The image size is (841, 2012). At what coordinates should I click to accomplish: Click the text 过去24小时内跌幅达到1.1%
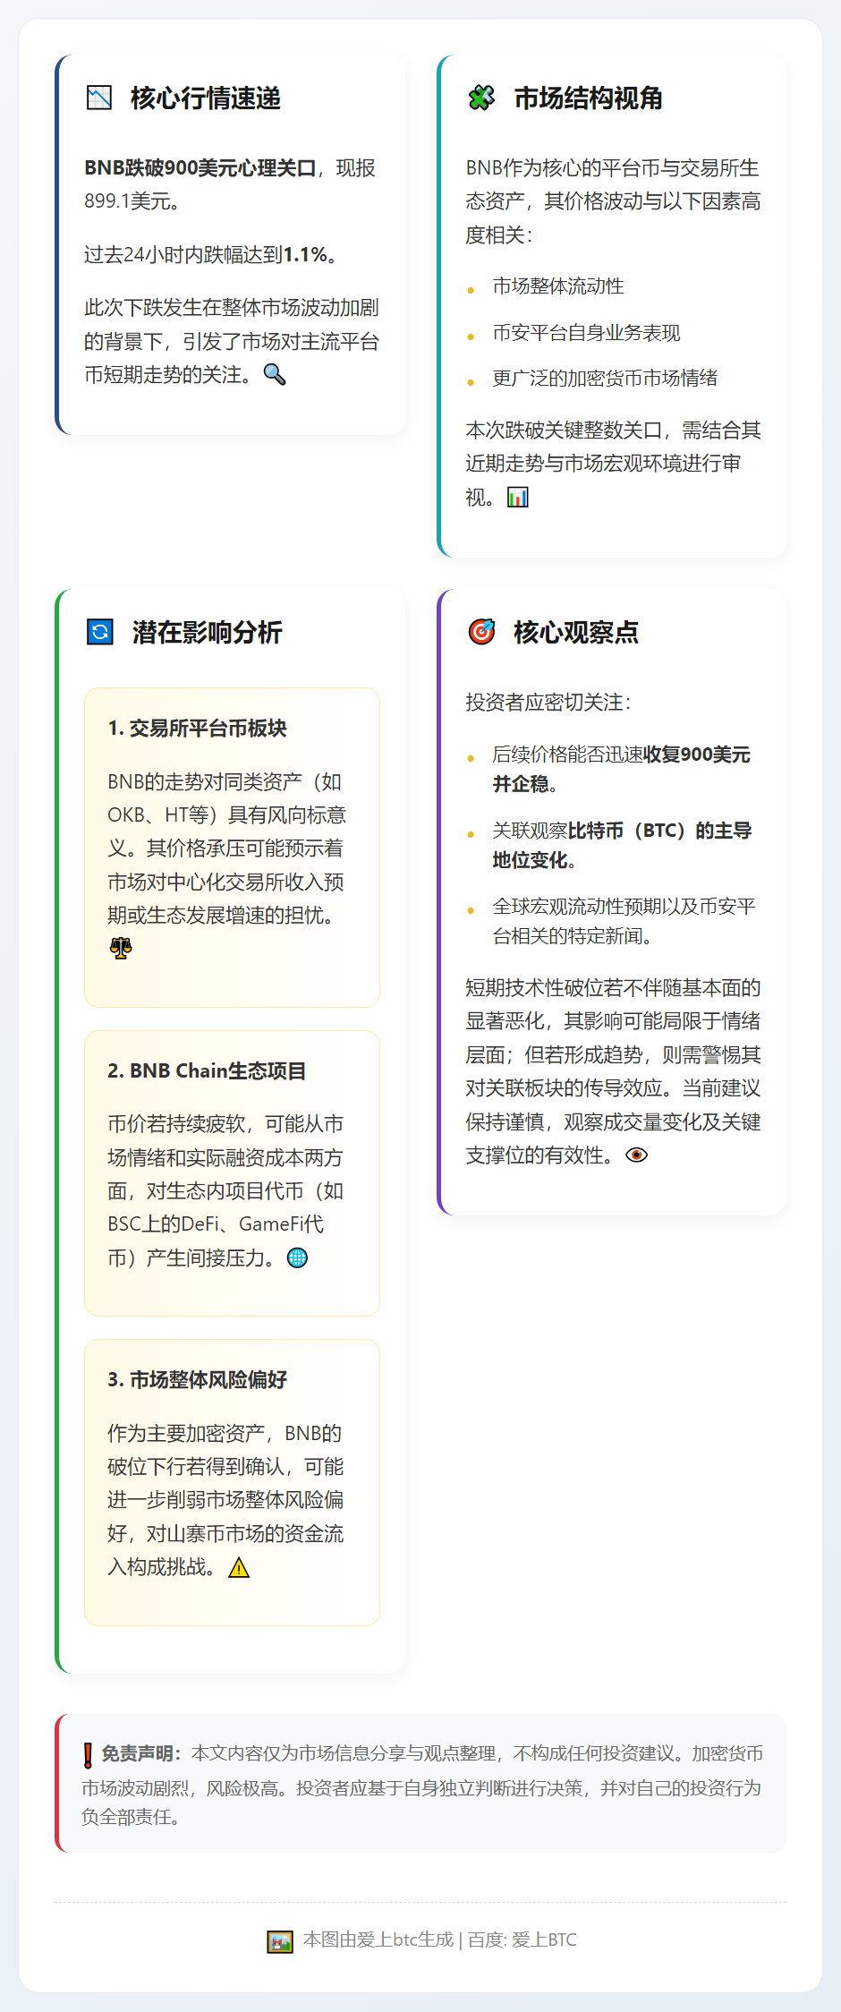click(210, 255)
